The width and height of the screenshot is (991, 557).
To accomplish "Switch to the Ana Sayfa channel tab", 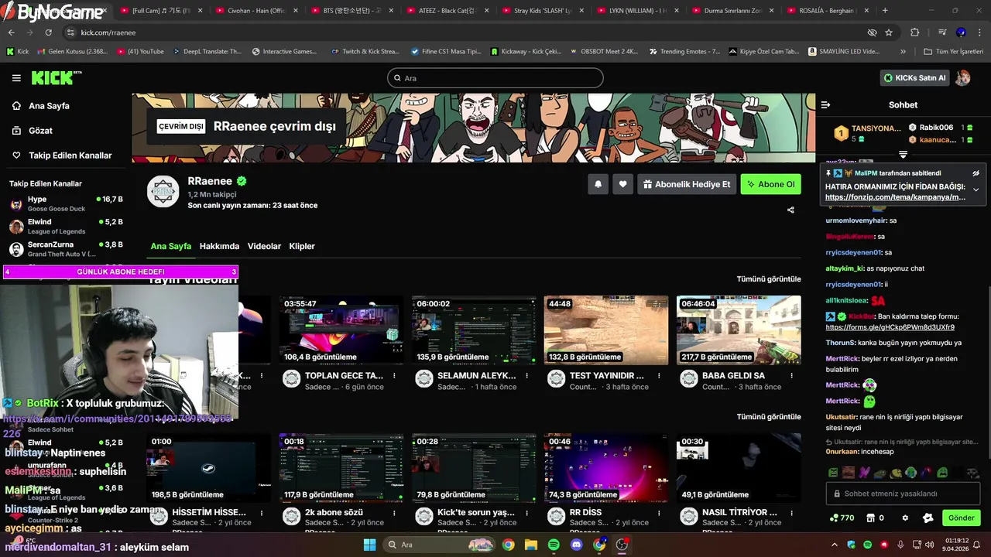I will (x=170, y=246).
